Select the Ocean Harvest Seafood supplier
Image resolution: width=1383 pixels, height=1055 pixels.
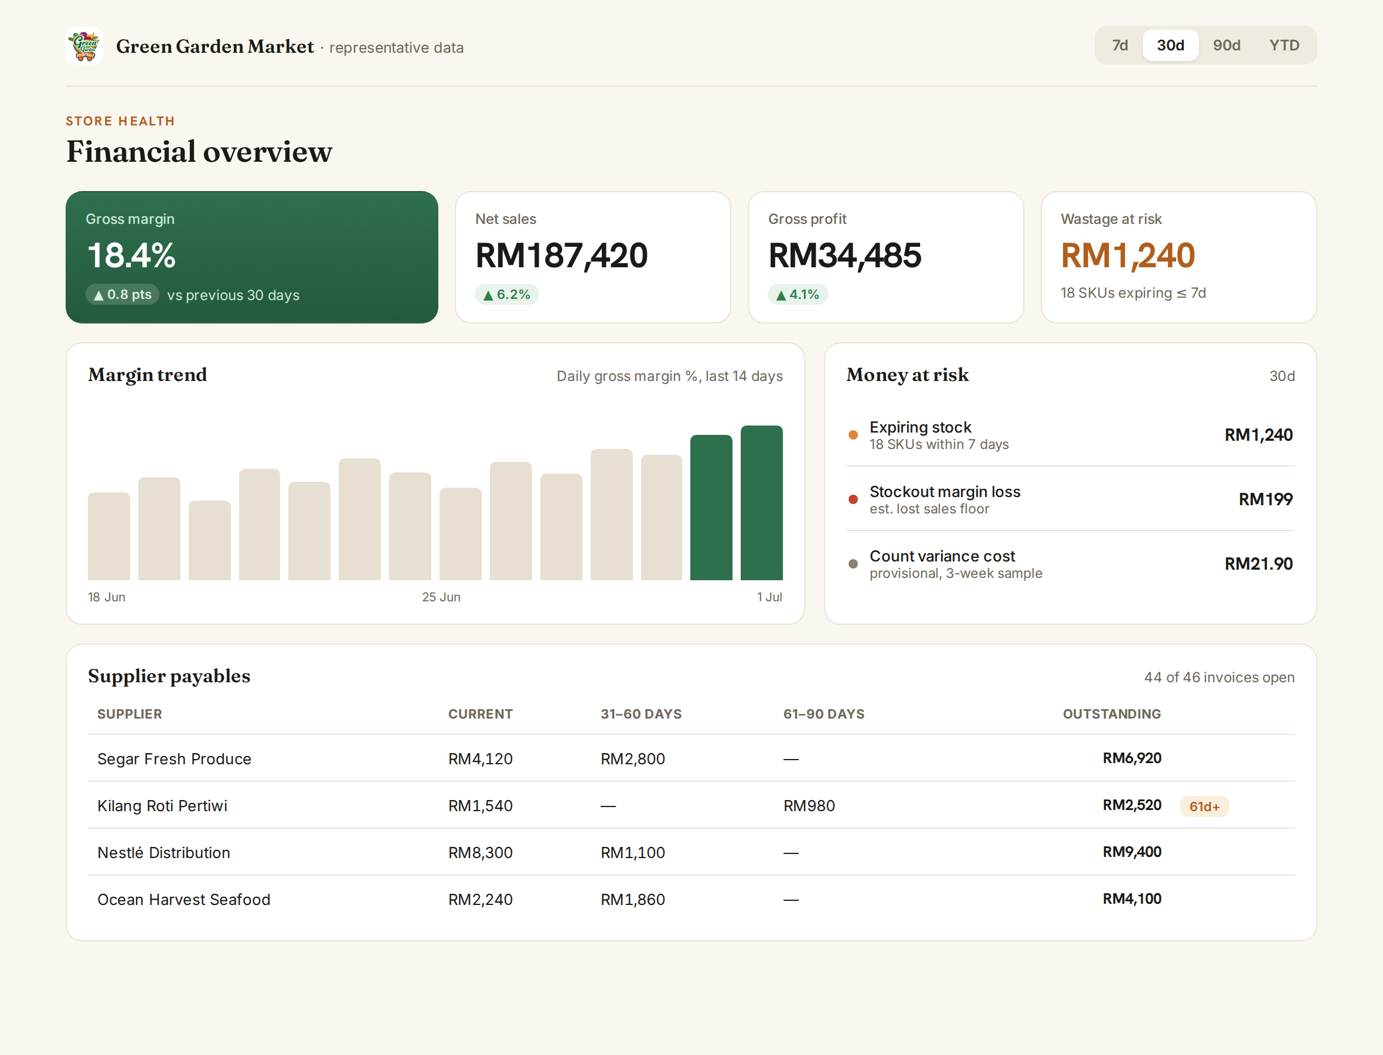point(184,899)
